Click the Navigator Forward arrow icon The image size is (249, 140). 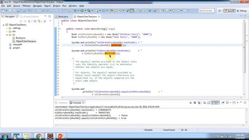click(x=25, y=21)
